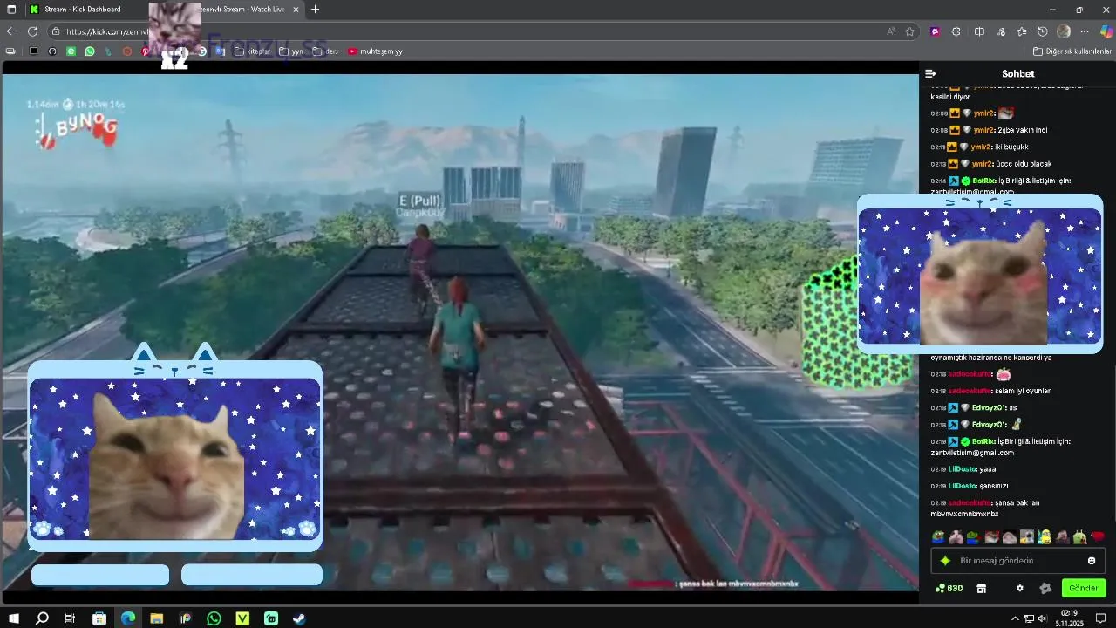Click the Bir mesaj gönderin input field
This screenshot has height=628, width=1116.
click(1018, 561)
